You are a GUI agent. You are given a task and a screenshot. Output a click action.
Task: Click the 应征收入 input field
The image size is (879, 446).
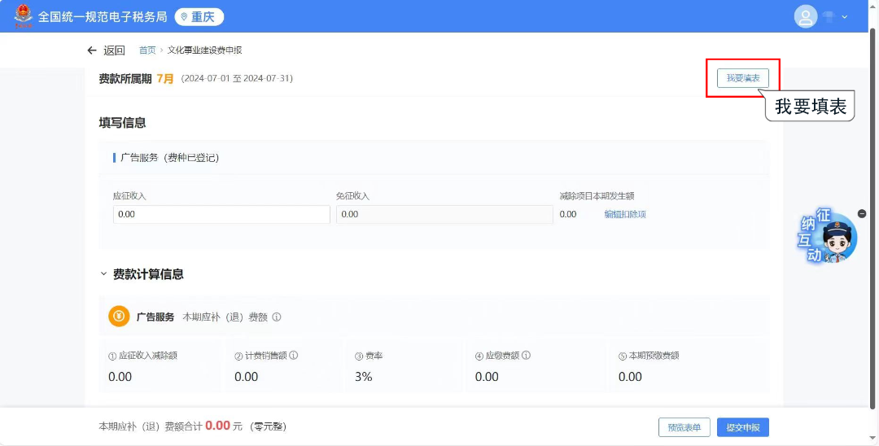221,214
